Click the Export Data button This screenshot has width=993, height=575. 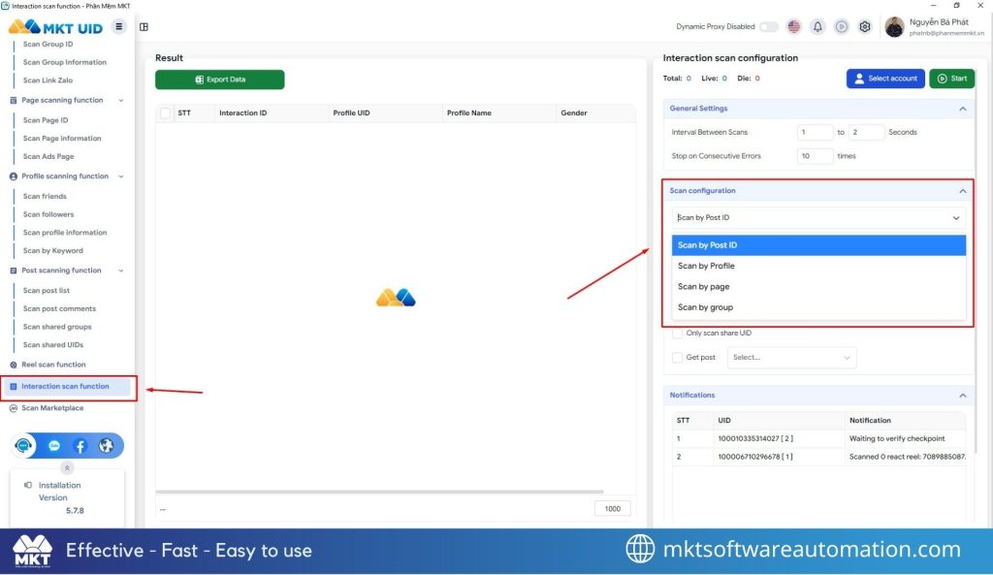tap(220, 80)
